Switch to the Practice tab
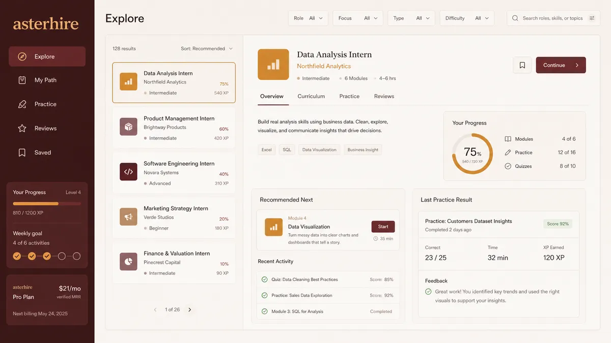 [x=349, y=96]
